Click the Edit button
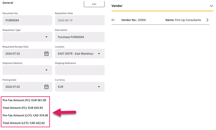This screenshot has height=130, width=216. point(94,4)
